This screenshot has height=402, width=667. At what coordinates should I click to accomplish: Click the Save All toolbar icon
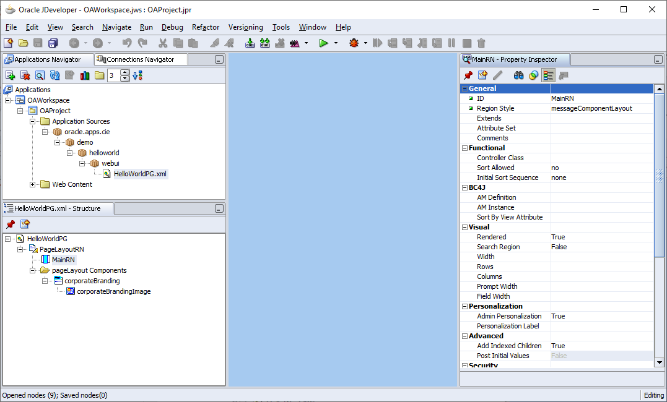[53, 43]
